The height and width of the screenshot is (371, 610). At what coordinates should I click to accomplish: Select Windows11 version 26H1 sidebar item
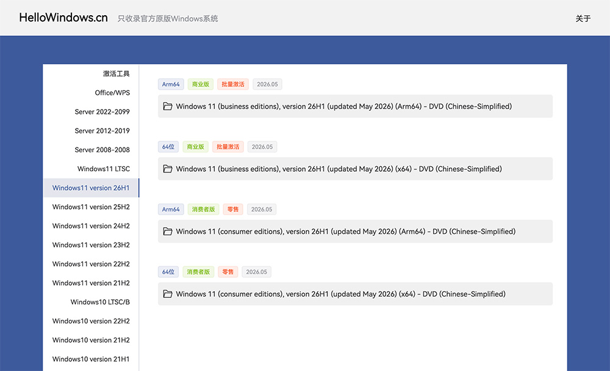(x=91, y=188)
